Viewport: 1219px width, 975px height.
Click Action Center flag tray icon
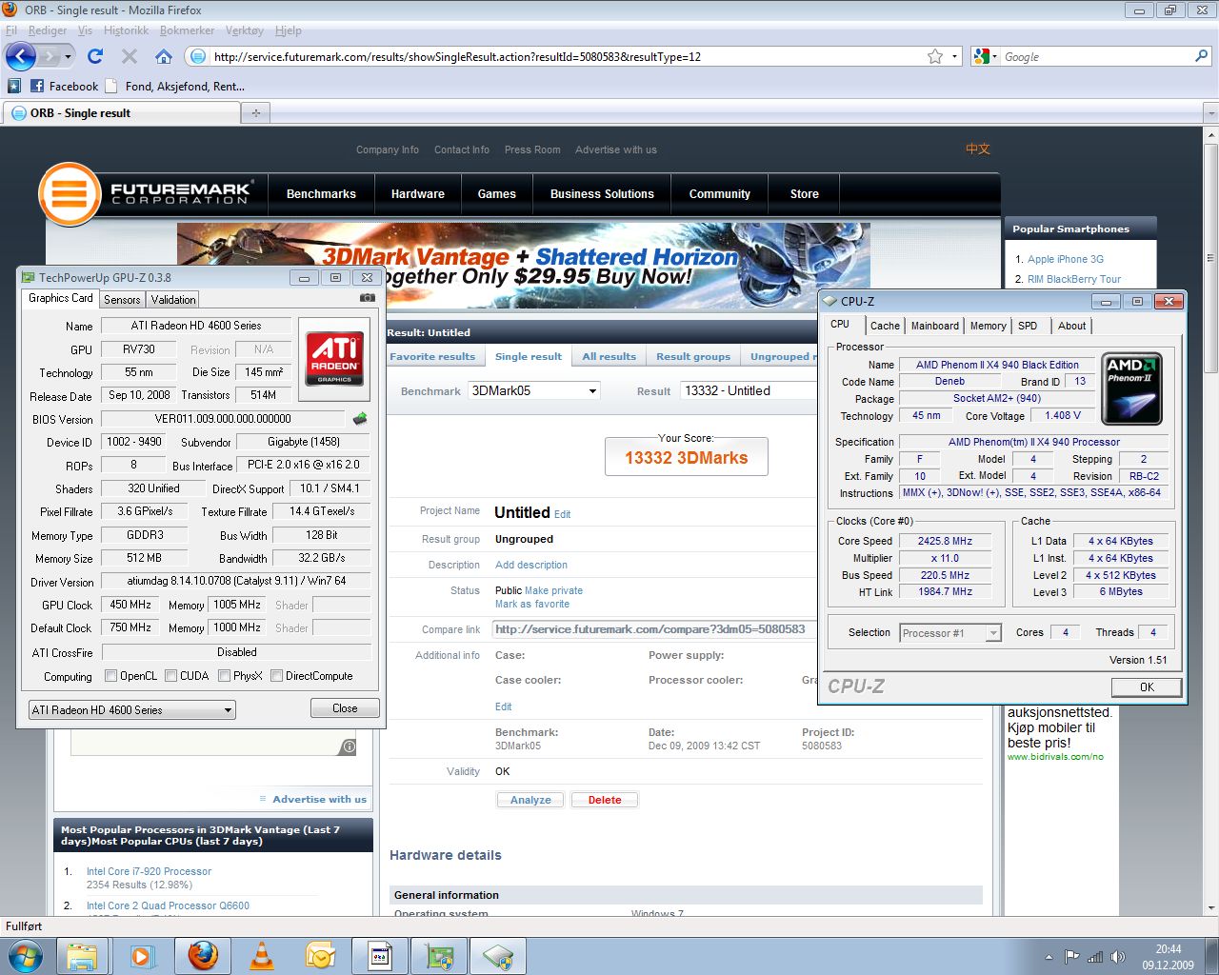(x=1072, y=956)
